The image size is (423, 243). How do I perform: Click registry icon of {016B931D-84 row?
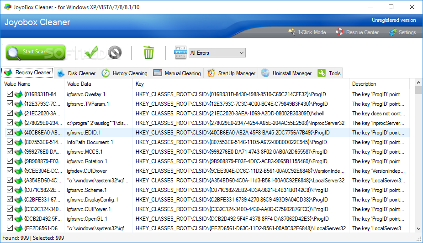[x=18, y=94]
